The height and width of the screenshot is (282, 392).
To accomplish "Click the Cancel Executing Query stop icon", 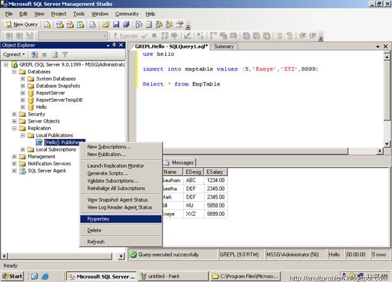I will coord(155,36).
